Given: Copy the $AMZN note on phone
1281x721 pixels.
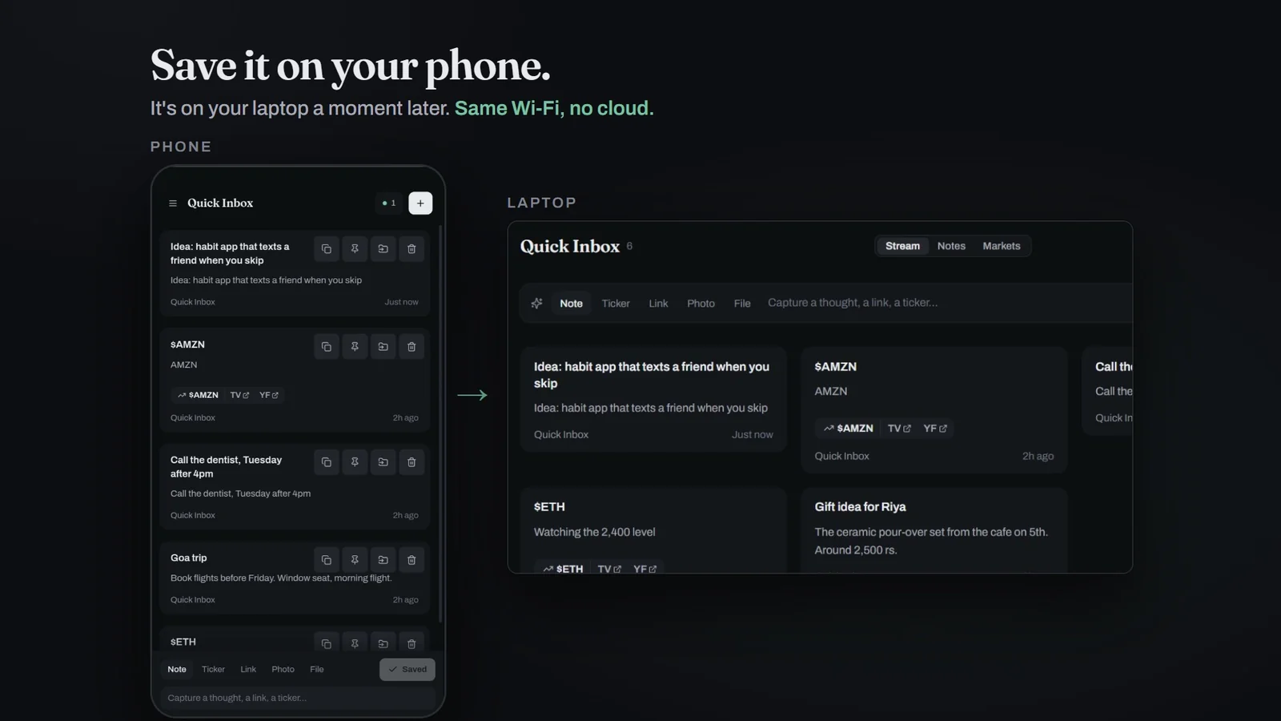Looking at the screenshot, I should (x=327, y=347).
